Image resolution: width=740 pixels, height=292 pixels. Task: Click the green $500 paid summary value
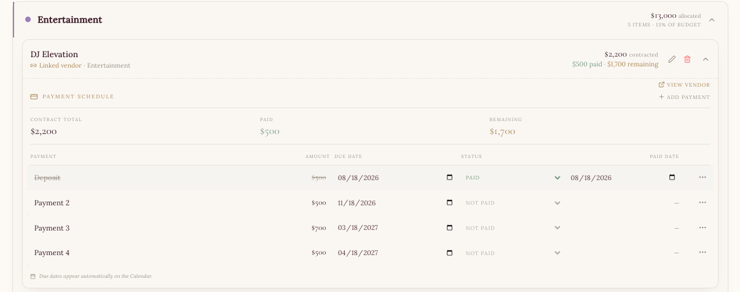(270, 132)
